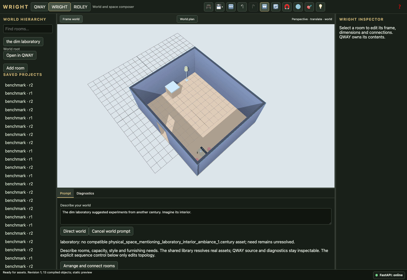407x280 pixels.
Task: Click the Frame world button
Action: (x=71, y=19)
